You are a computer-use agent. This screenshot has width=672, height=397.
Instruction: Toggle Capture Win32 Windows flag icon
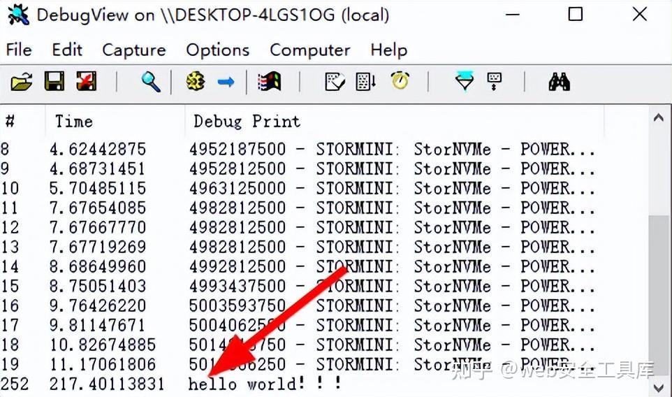269,82
